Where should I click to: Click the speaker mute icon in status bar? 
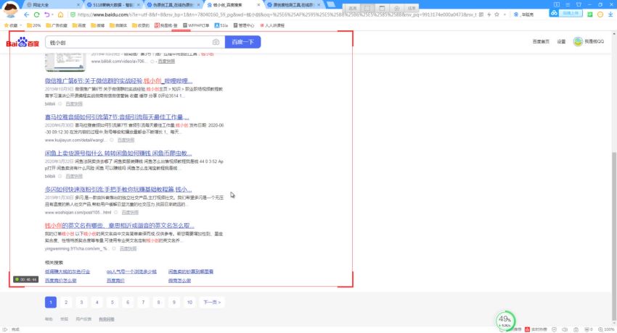(565, 329)
